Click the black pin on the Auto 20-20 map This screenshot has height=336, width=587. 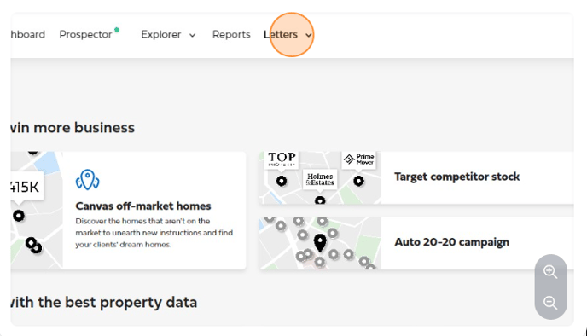[x=320, y=243]
